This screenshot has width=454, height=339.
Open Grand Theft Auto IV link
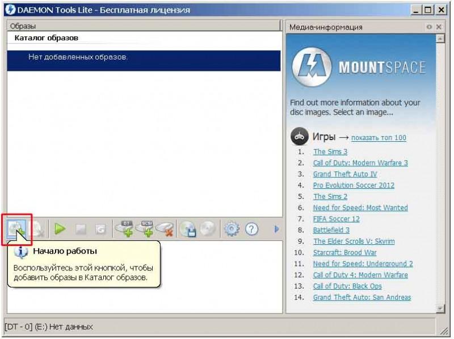(345, 174)
